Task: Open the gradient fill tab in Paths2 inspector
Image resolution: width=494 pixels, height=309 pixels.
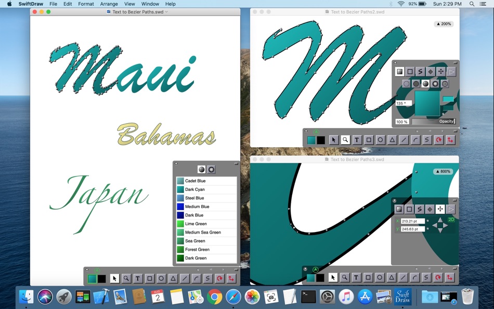Action: [x=399, y=72]
